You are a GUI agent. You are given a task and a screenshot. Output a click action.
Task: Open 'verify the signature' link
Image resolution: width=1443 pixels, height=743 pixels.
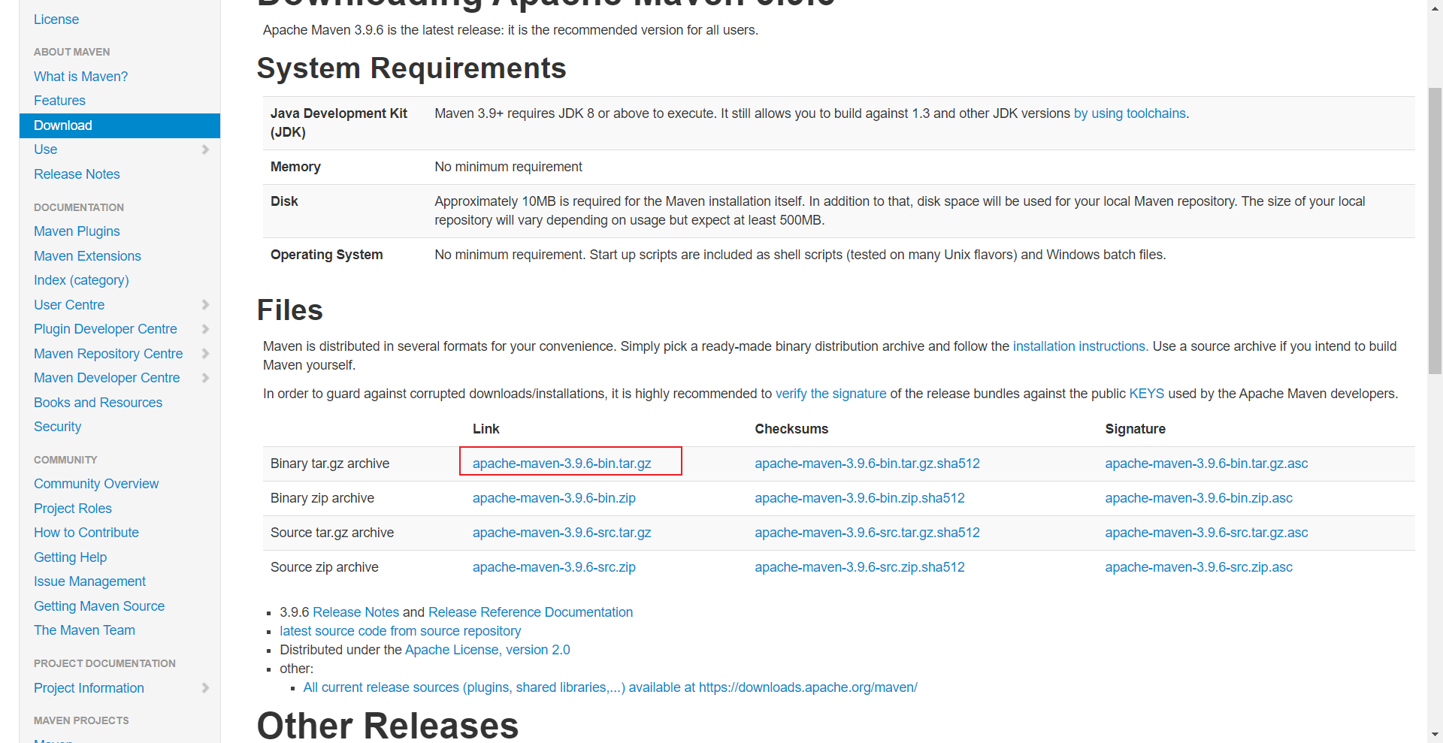pos(830,394)
